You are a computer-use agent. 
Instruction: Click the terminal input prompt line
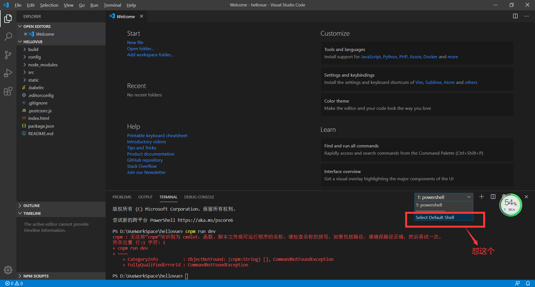[150, 276]
